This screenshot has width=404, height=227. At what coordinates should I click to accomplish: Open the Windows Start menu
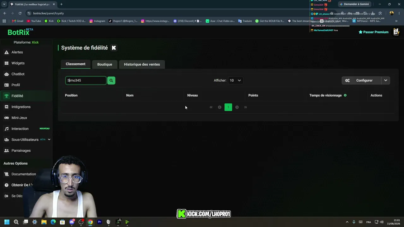tap(7, 222)
